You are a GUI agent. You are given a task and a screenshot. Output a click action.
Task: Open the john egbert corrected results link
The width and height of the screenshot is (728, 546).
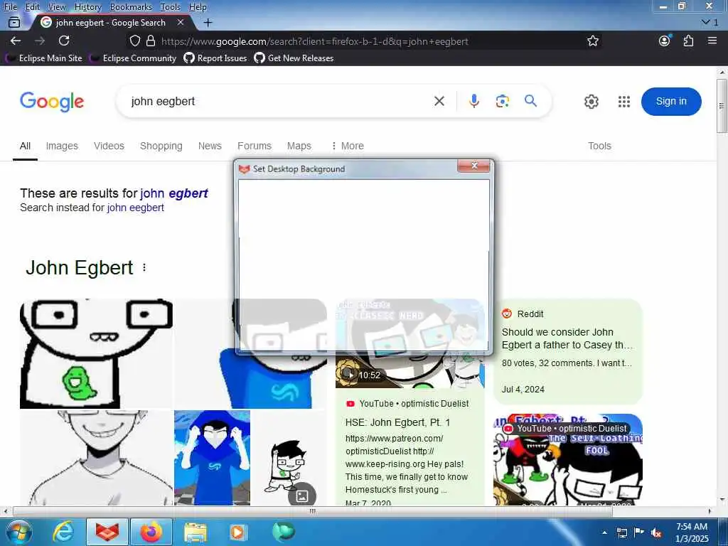pyautogui.click(x=174, y=193)
